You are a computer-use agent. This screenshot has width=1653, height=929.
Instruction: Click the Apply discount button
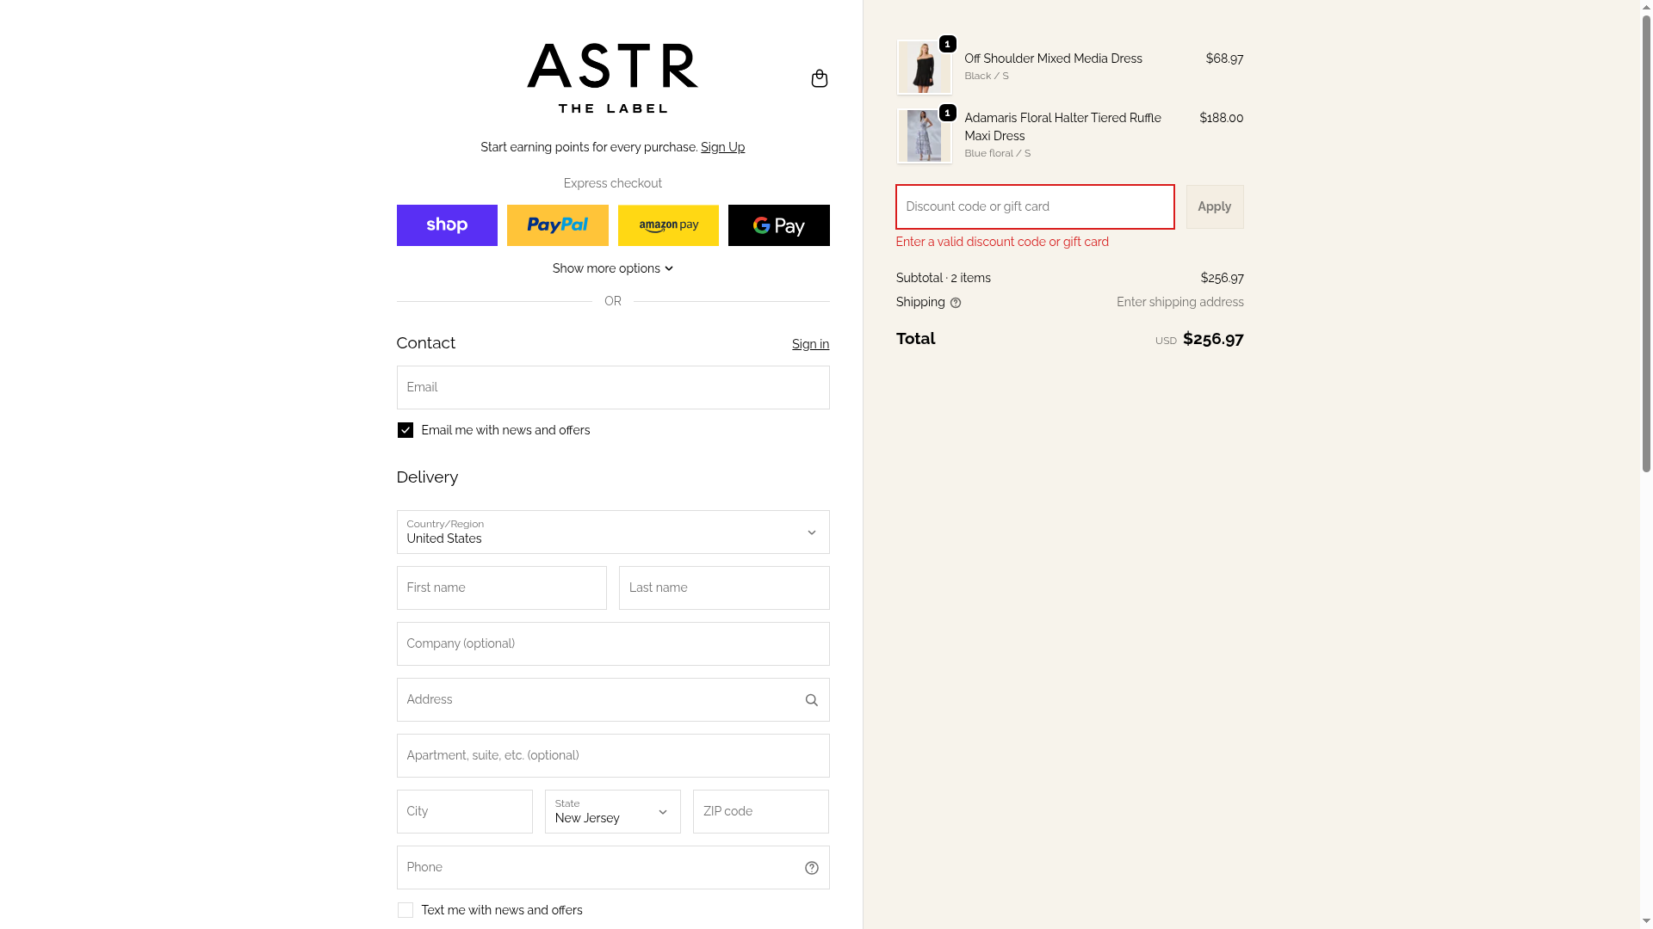point(1214,206)
